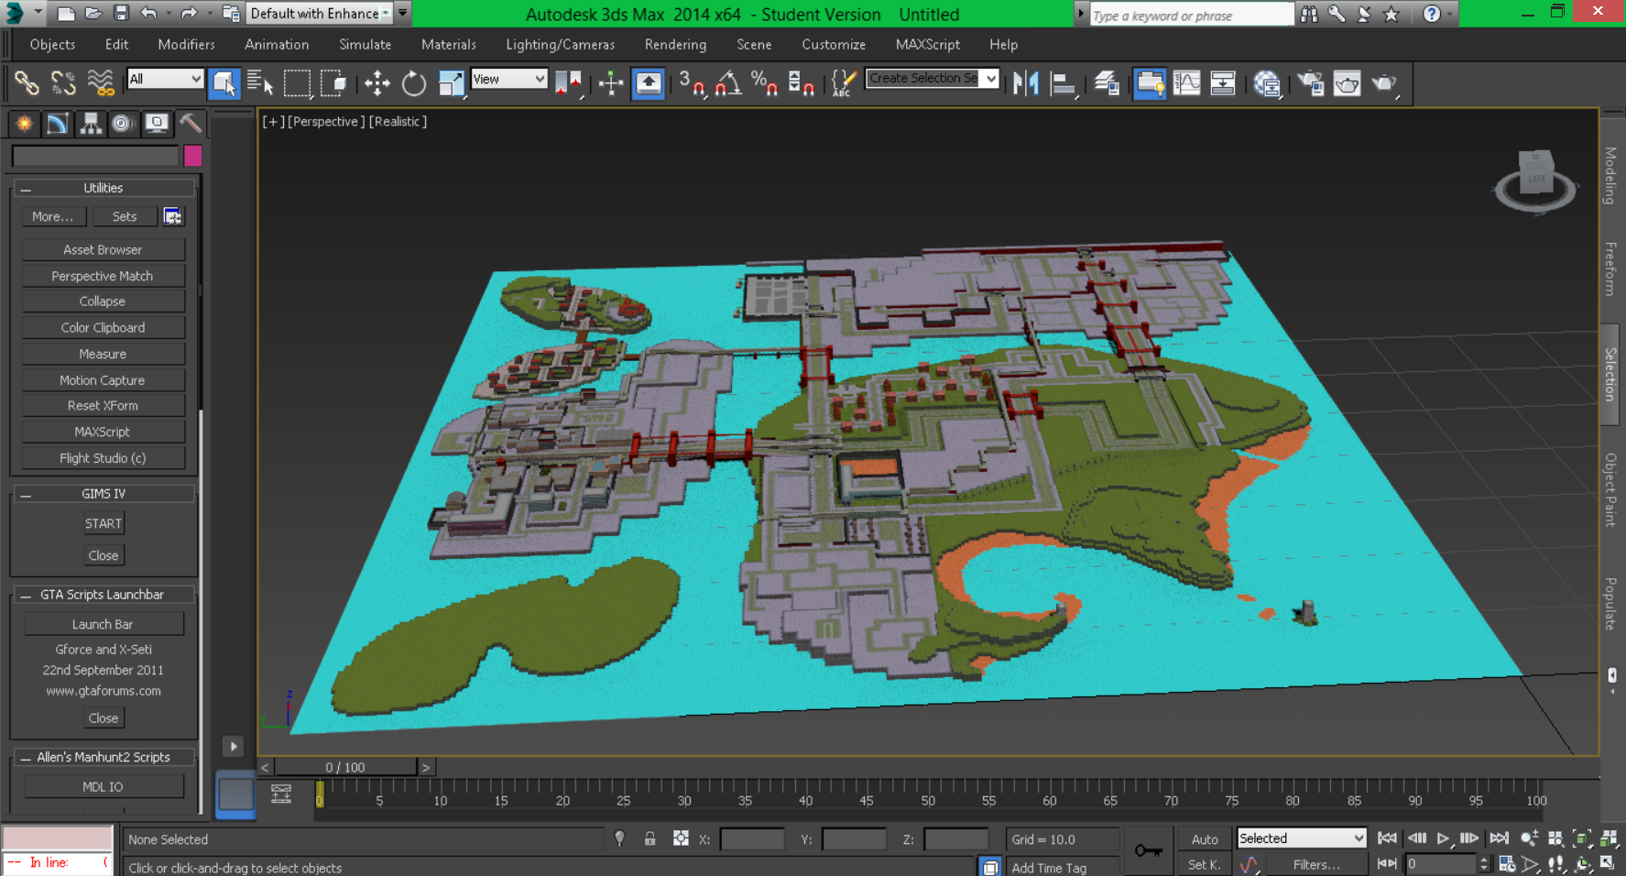1626x876 pixels.
Task: Open the MAXScript menu
Action: click(928, 44)
